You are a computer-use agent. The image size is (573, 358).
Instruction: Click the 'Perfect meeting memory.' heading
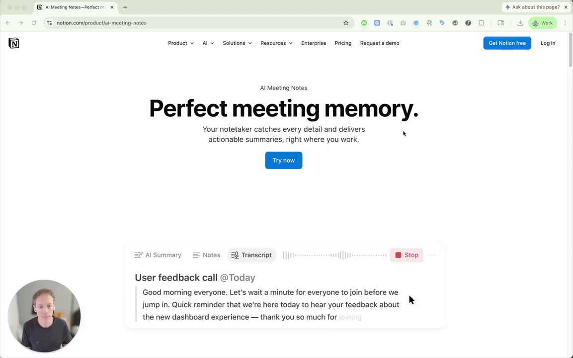(284, 108)
